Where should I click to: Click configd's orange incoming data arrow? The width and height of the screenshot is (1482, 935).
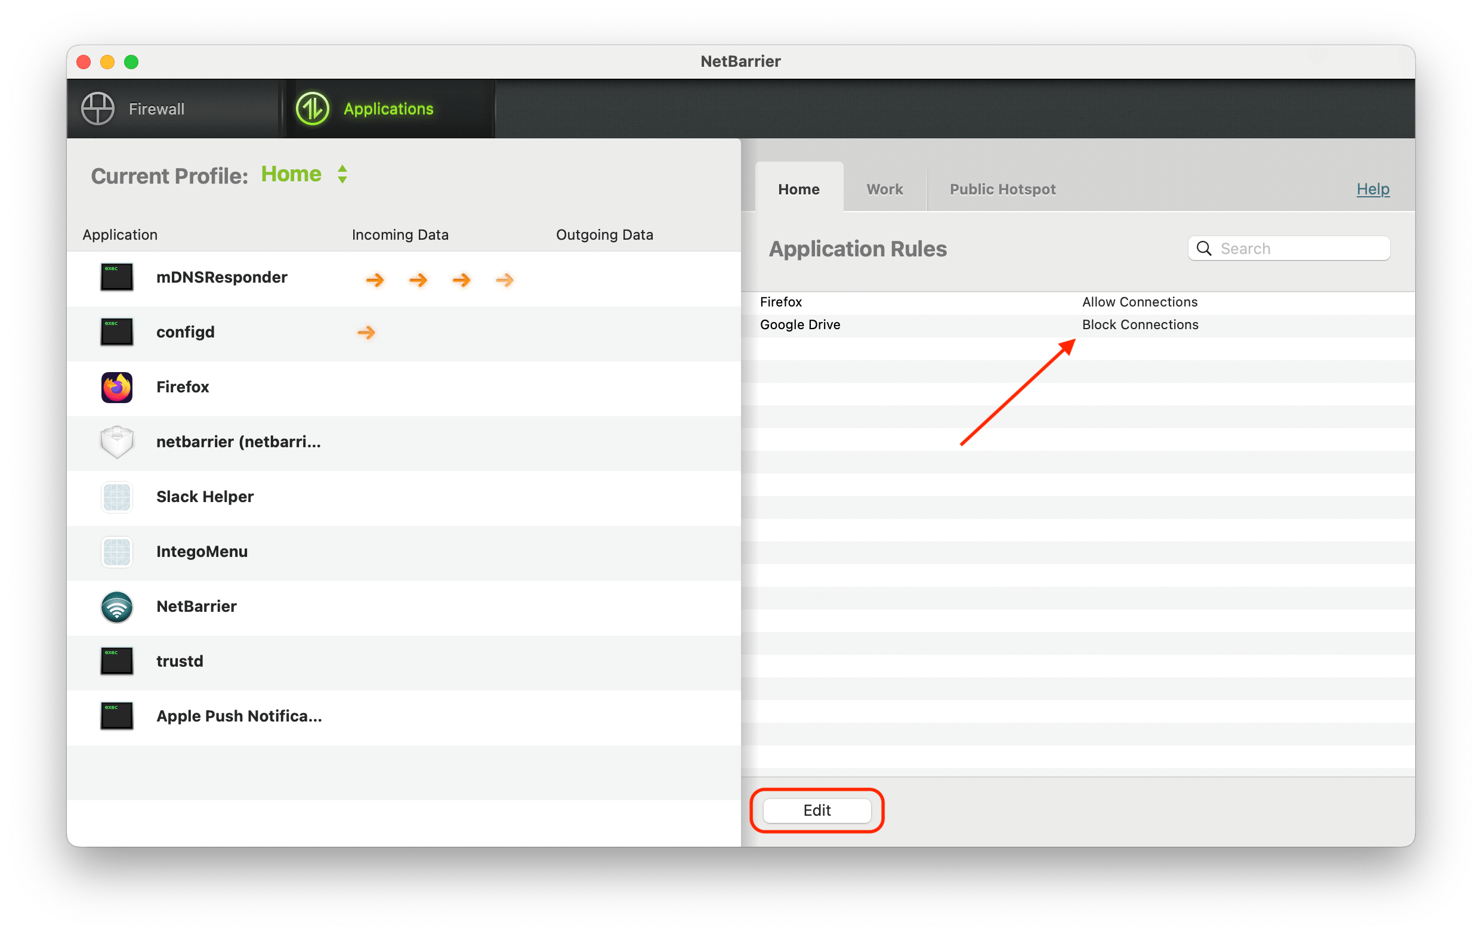367,332
